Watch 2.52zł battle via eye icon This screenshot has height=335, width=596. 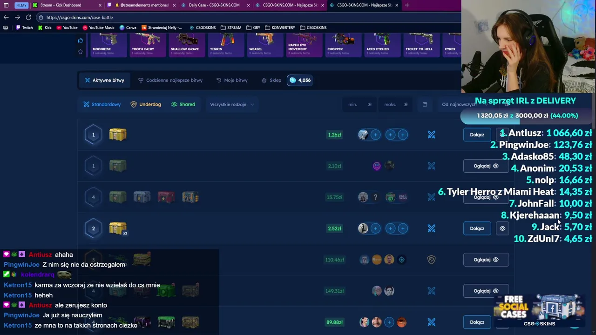pyautogui.click(x=502, y=228)
